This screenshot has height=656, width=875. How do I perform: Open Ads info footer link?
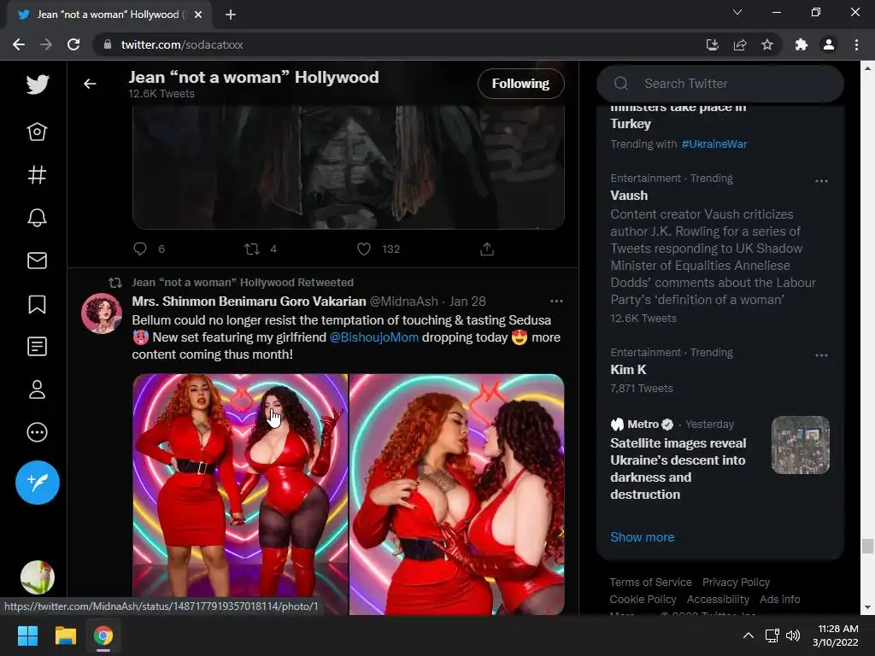(780, 600)
